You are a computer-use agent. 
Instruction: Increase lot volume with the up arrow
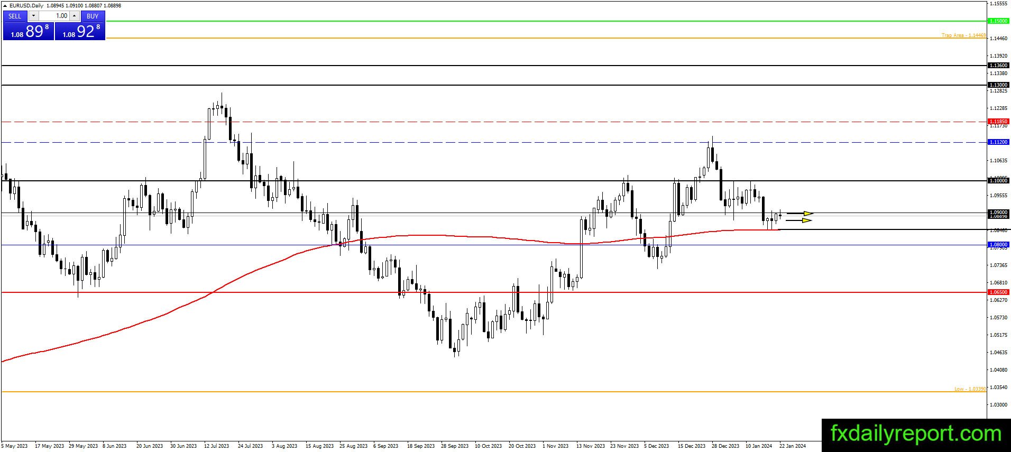coord(75,16)
